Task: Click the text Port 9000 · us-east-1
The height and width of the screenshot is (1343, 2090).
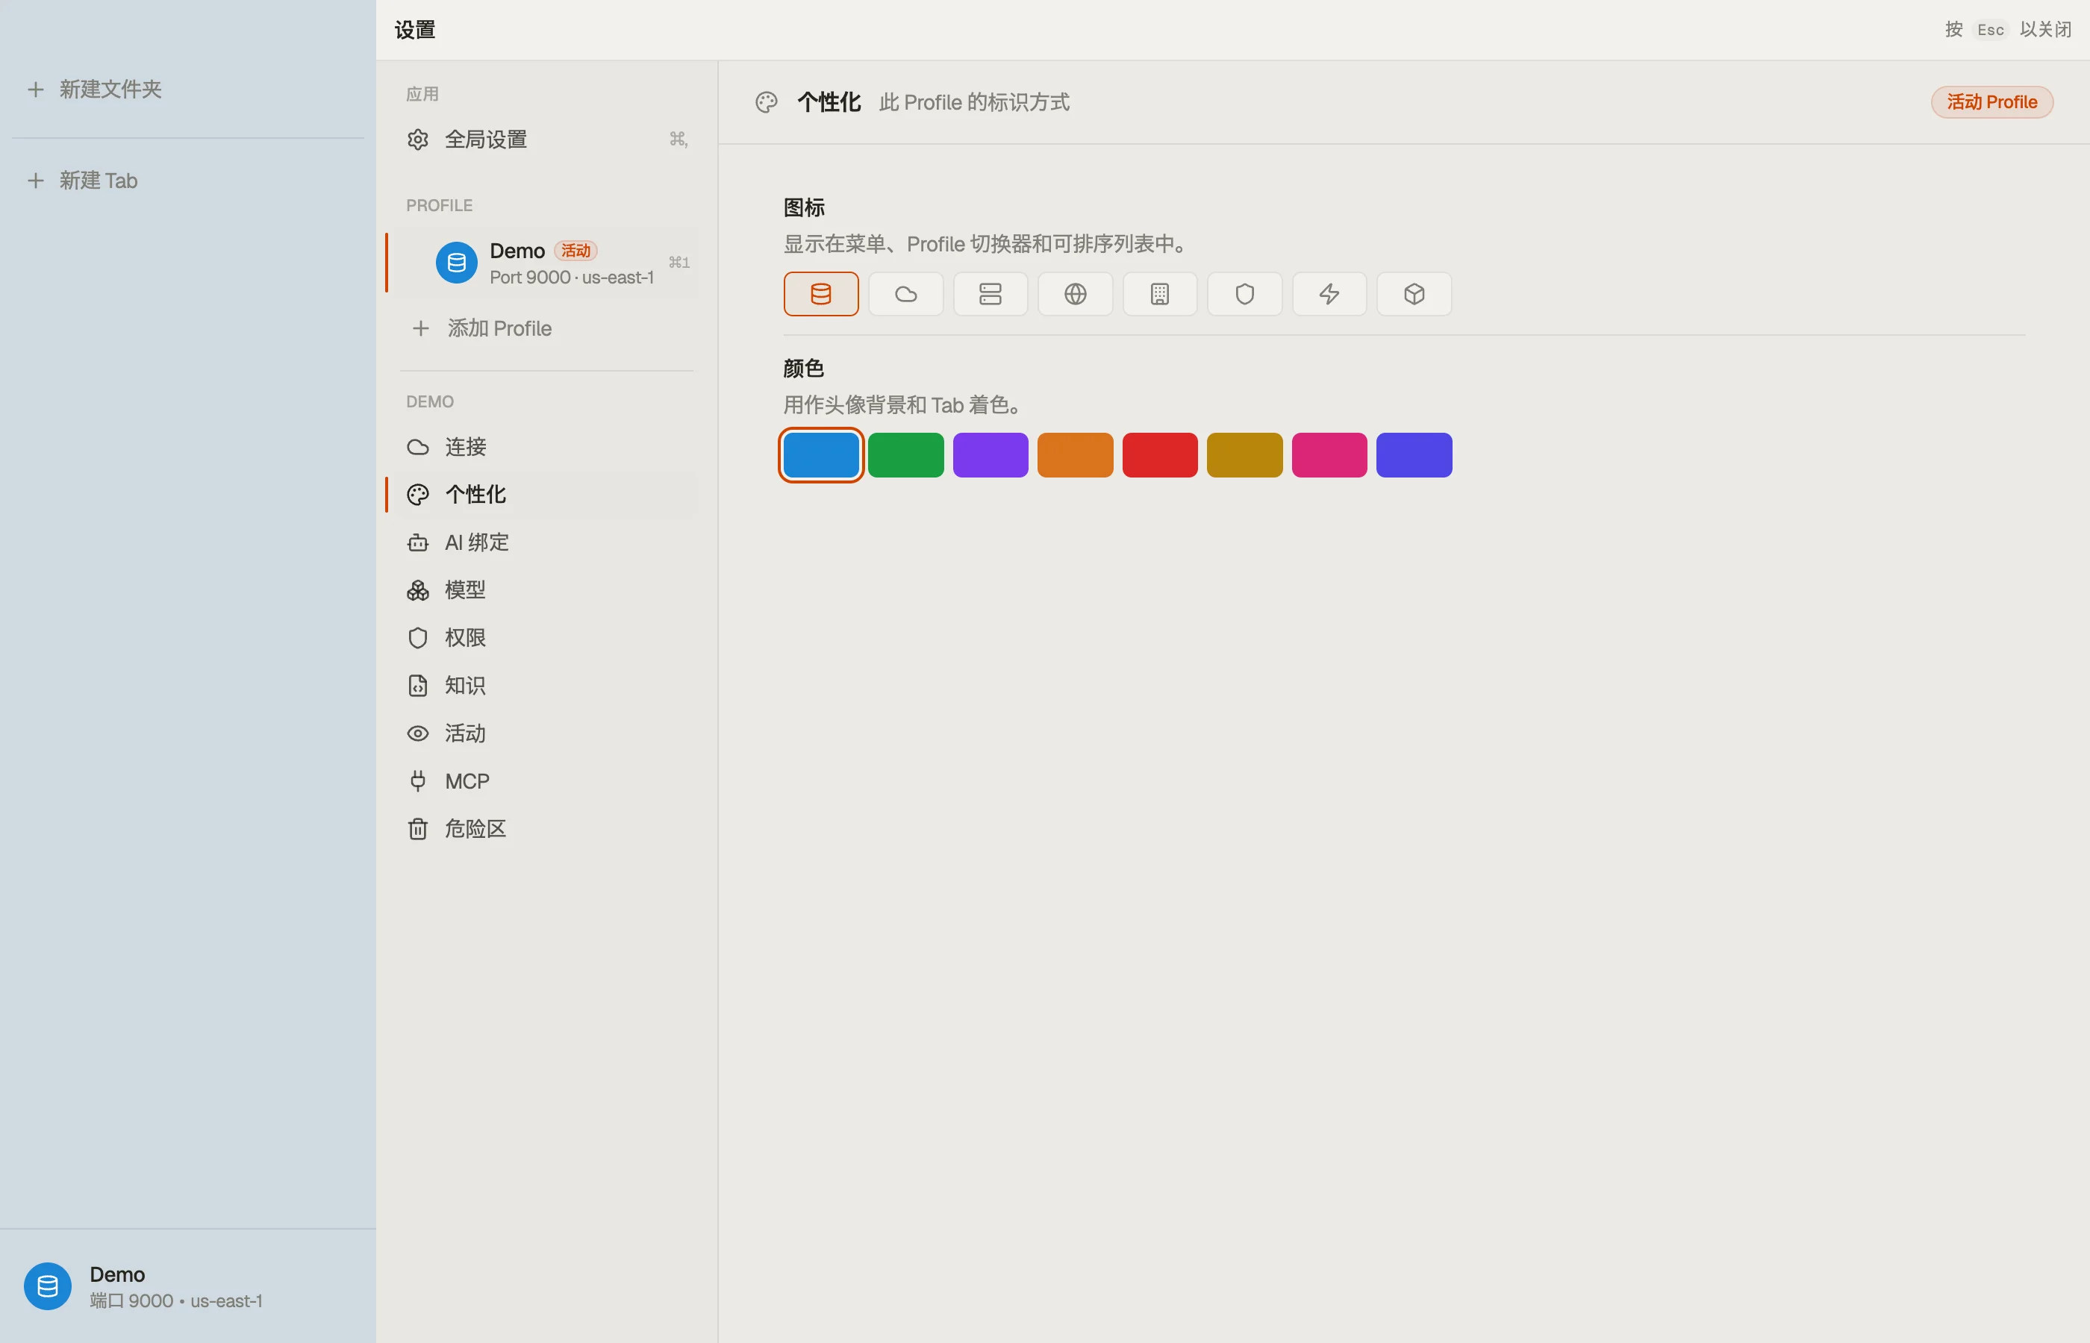Action: [571, 278]
